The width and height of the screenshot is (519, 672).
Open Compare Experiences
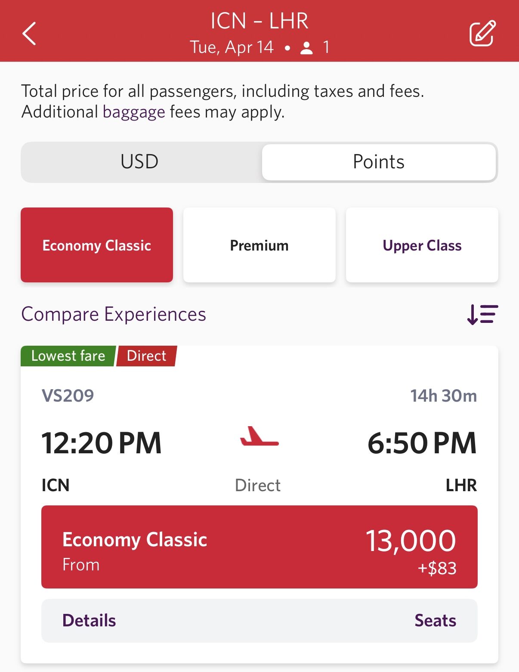pos(114,314)
